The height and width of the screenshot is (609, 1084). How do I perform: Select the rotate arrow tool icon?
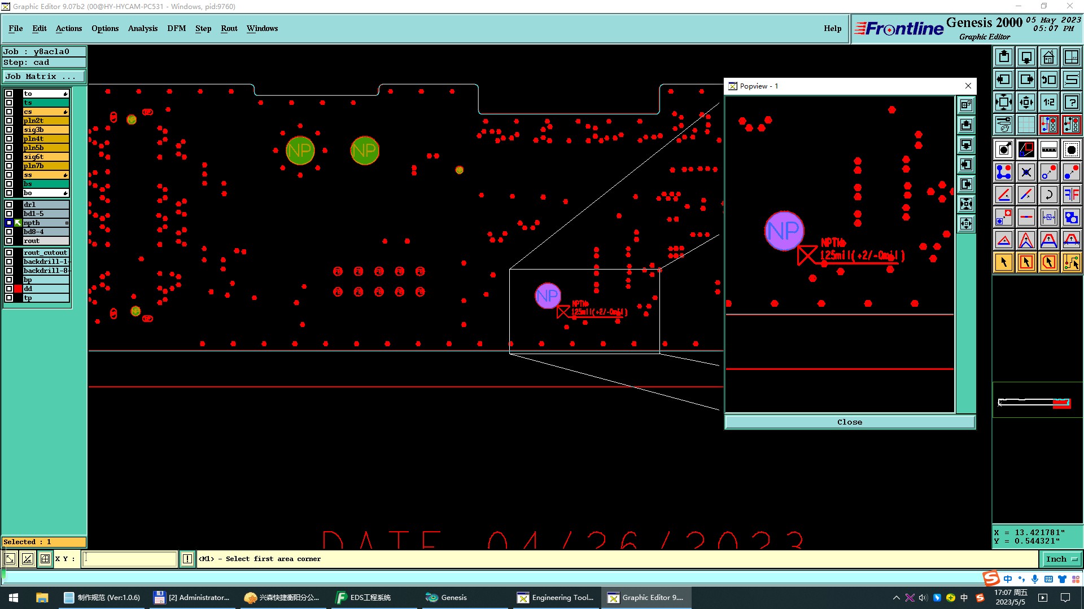(1048, 195)
